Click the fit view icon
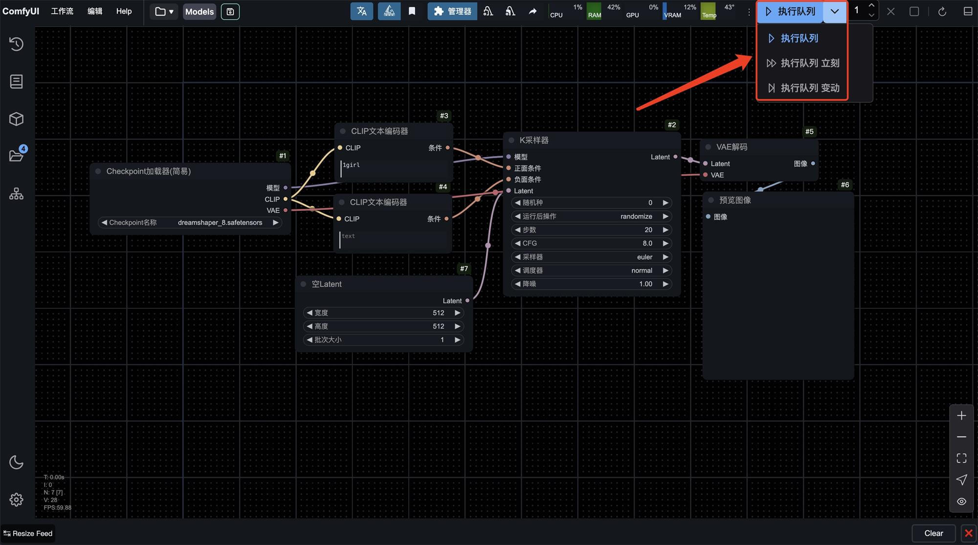 coord(961,458)
